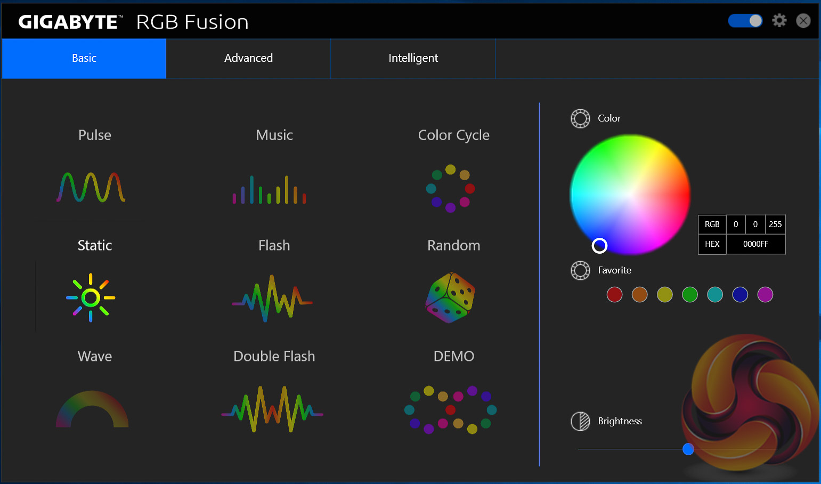This screenshot has height=484, width=821.
Task: Click the 'Favorite' label text
Action: 615,270
